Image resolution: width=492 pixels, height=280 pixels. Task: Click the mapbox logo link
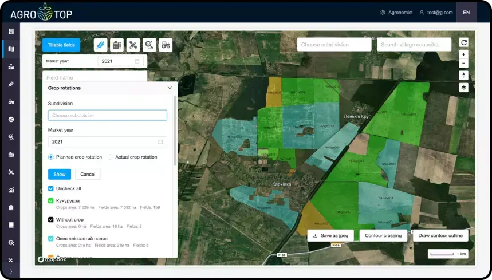coord(52,259)
